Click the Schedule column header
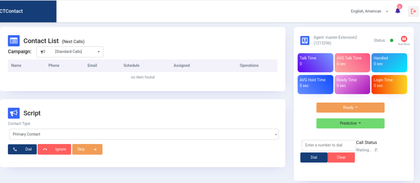420x183 pixels. pyautogui.click(x=131, y=65)
